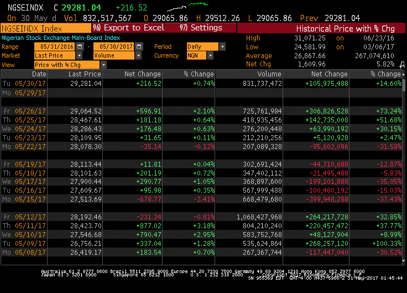Viewport: 407px width, 293px height.
Task: Expand the Volume field dropdown
Action: pyautogui.click(x=138, y=55)
